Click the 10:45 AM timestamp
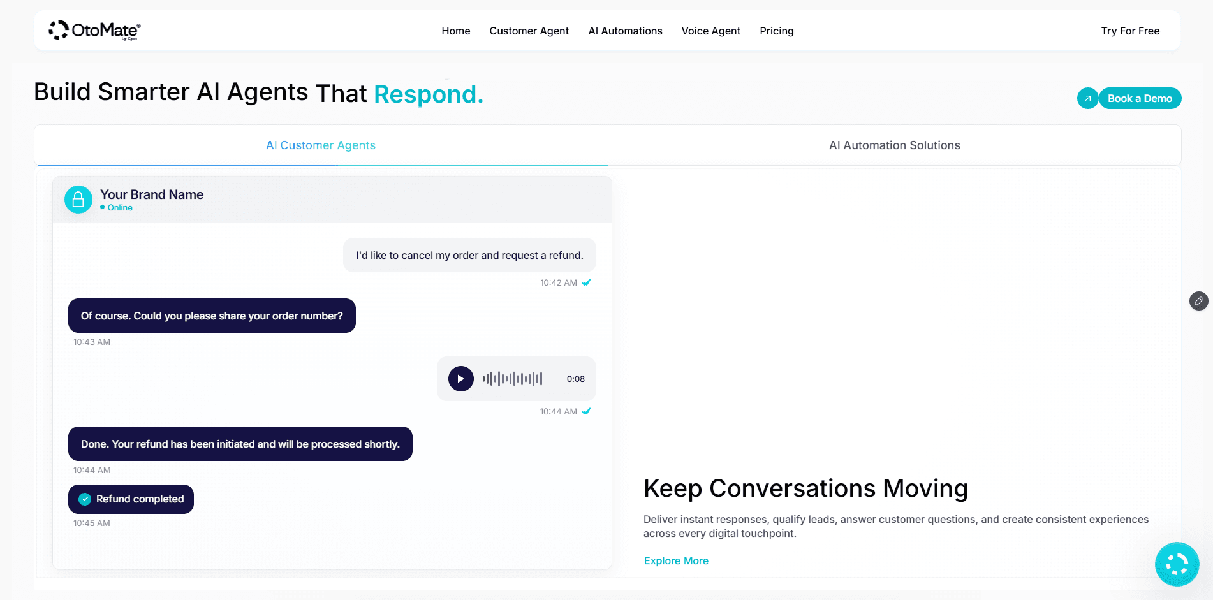Screen dimensions: 1213x600 (92, 523)
